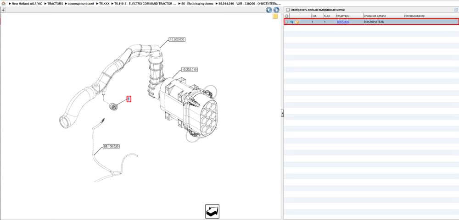Open the yellow sticky note icon
The width and height of the screenshot is (459, 220).
click(275, 16)
